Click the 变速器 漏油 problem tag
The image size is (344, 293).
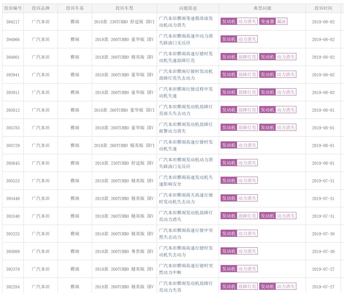click(x=273, y=21)
